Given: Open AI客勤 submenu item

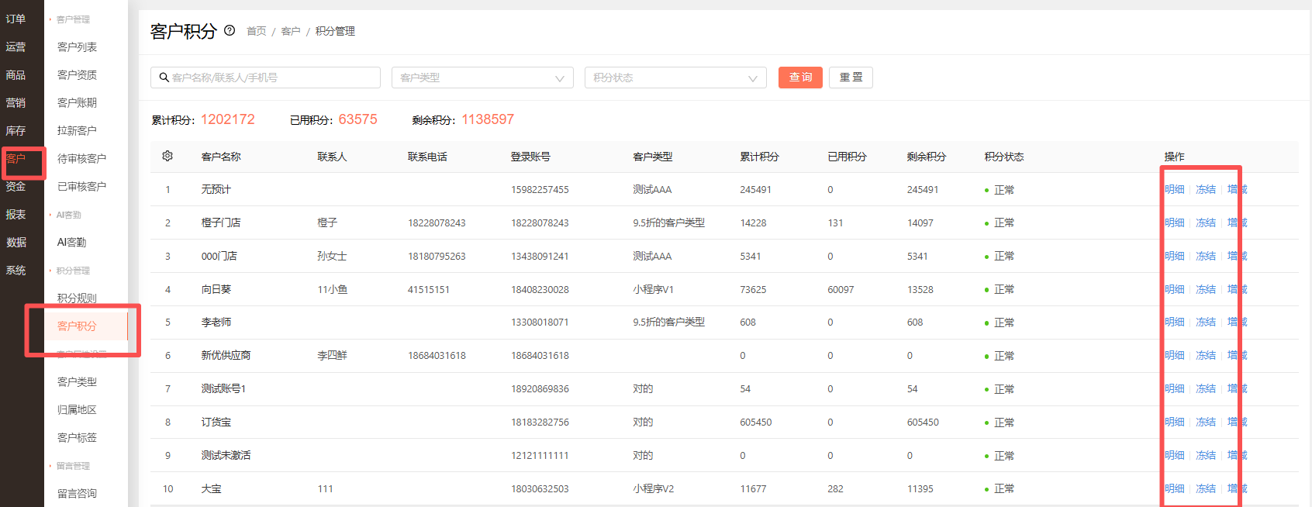Looking at the screenshot, I should click(x=71, y=242).
